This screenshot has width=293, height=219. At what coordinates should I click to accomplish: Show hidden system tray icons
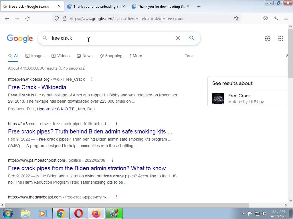(243, 214)
